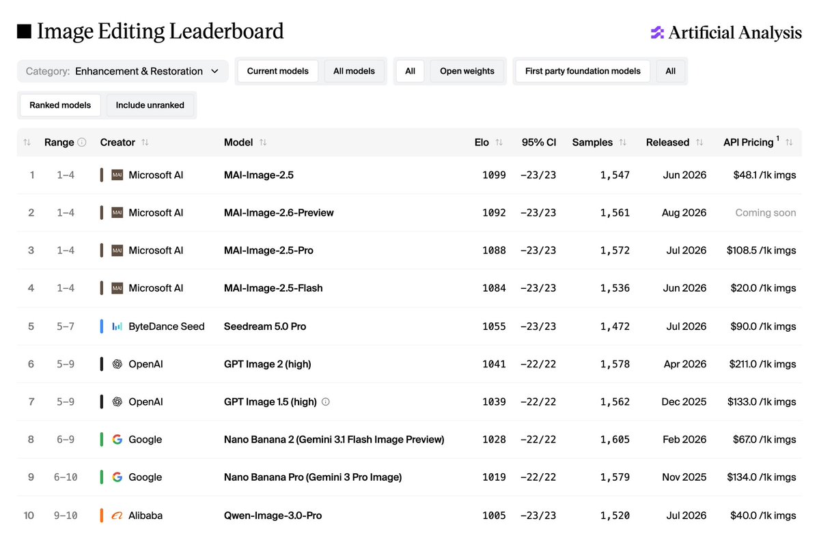Viewport: 819px width, 551px height.
Task: Click the $211.0 /1k imgs price
Action: 762,364
